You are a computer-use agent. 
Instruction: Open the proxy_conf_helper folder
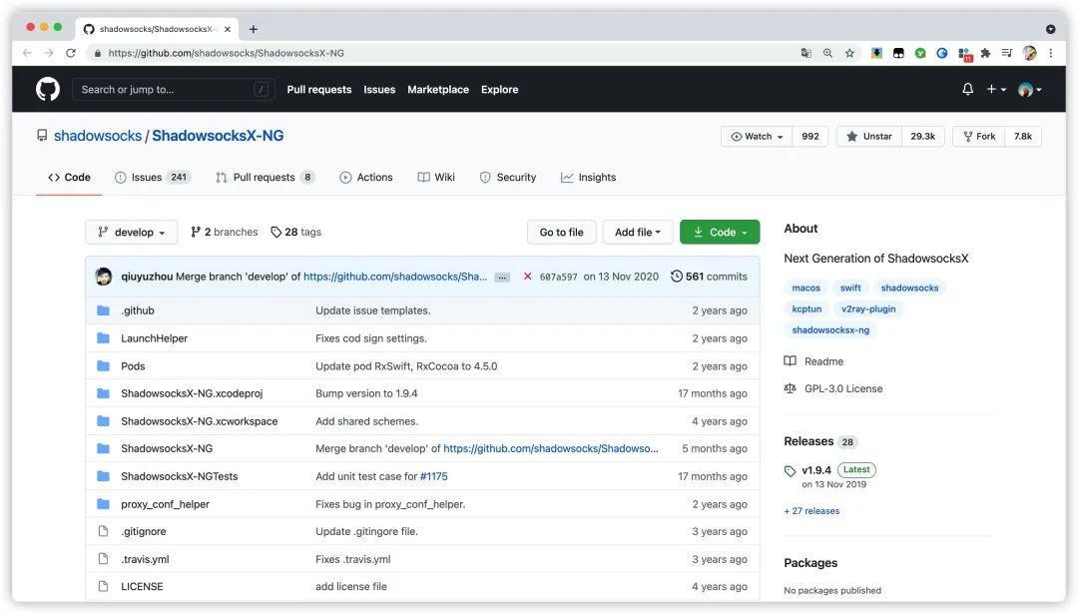click(165, 504)
